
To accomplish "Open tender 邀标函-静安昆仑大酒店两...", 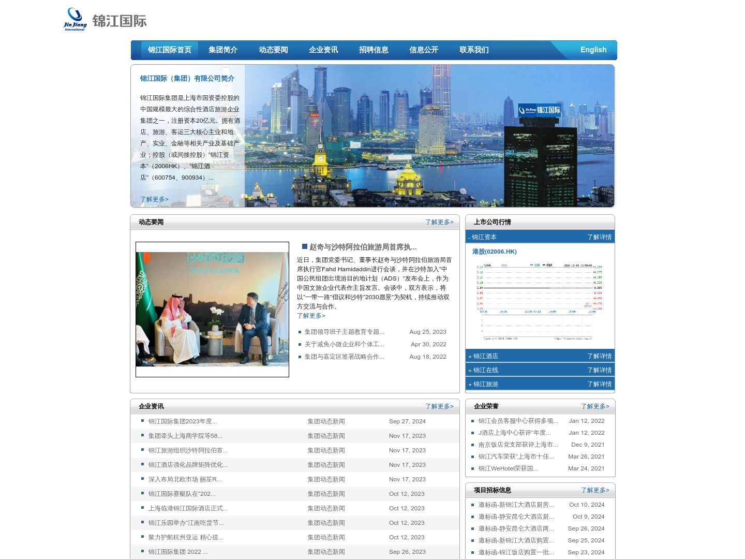I will point(516,528).
